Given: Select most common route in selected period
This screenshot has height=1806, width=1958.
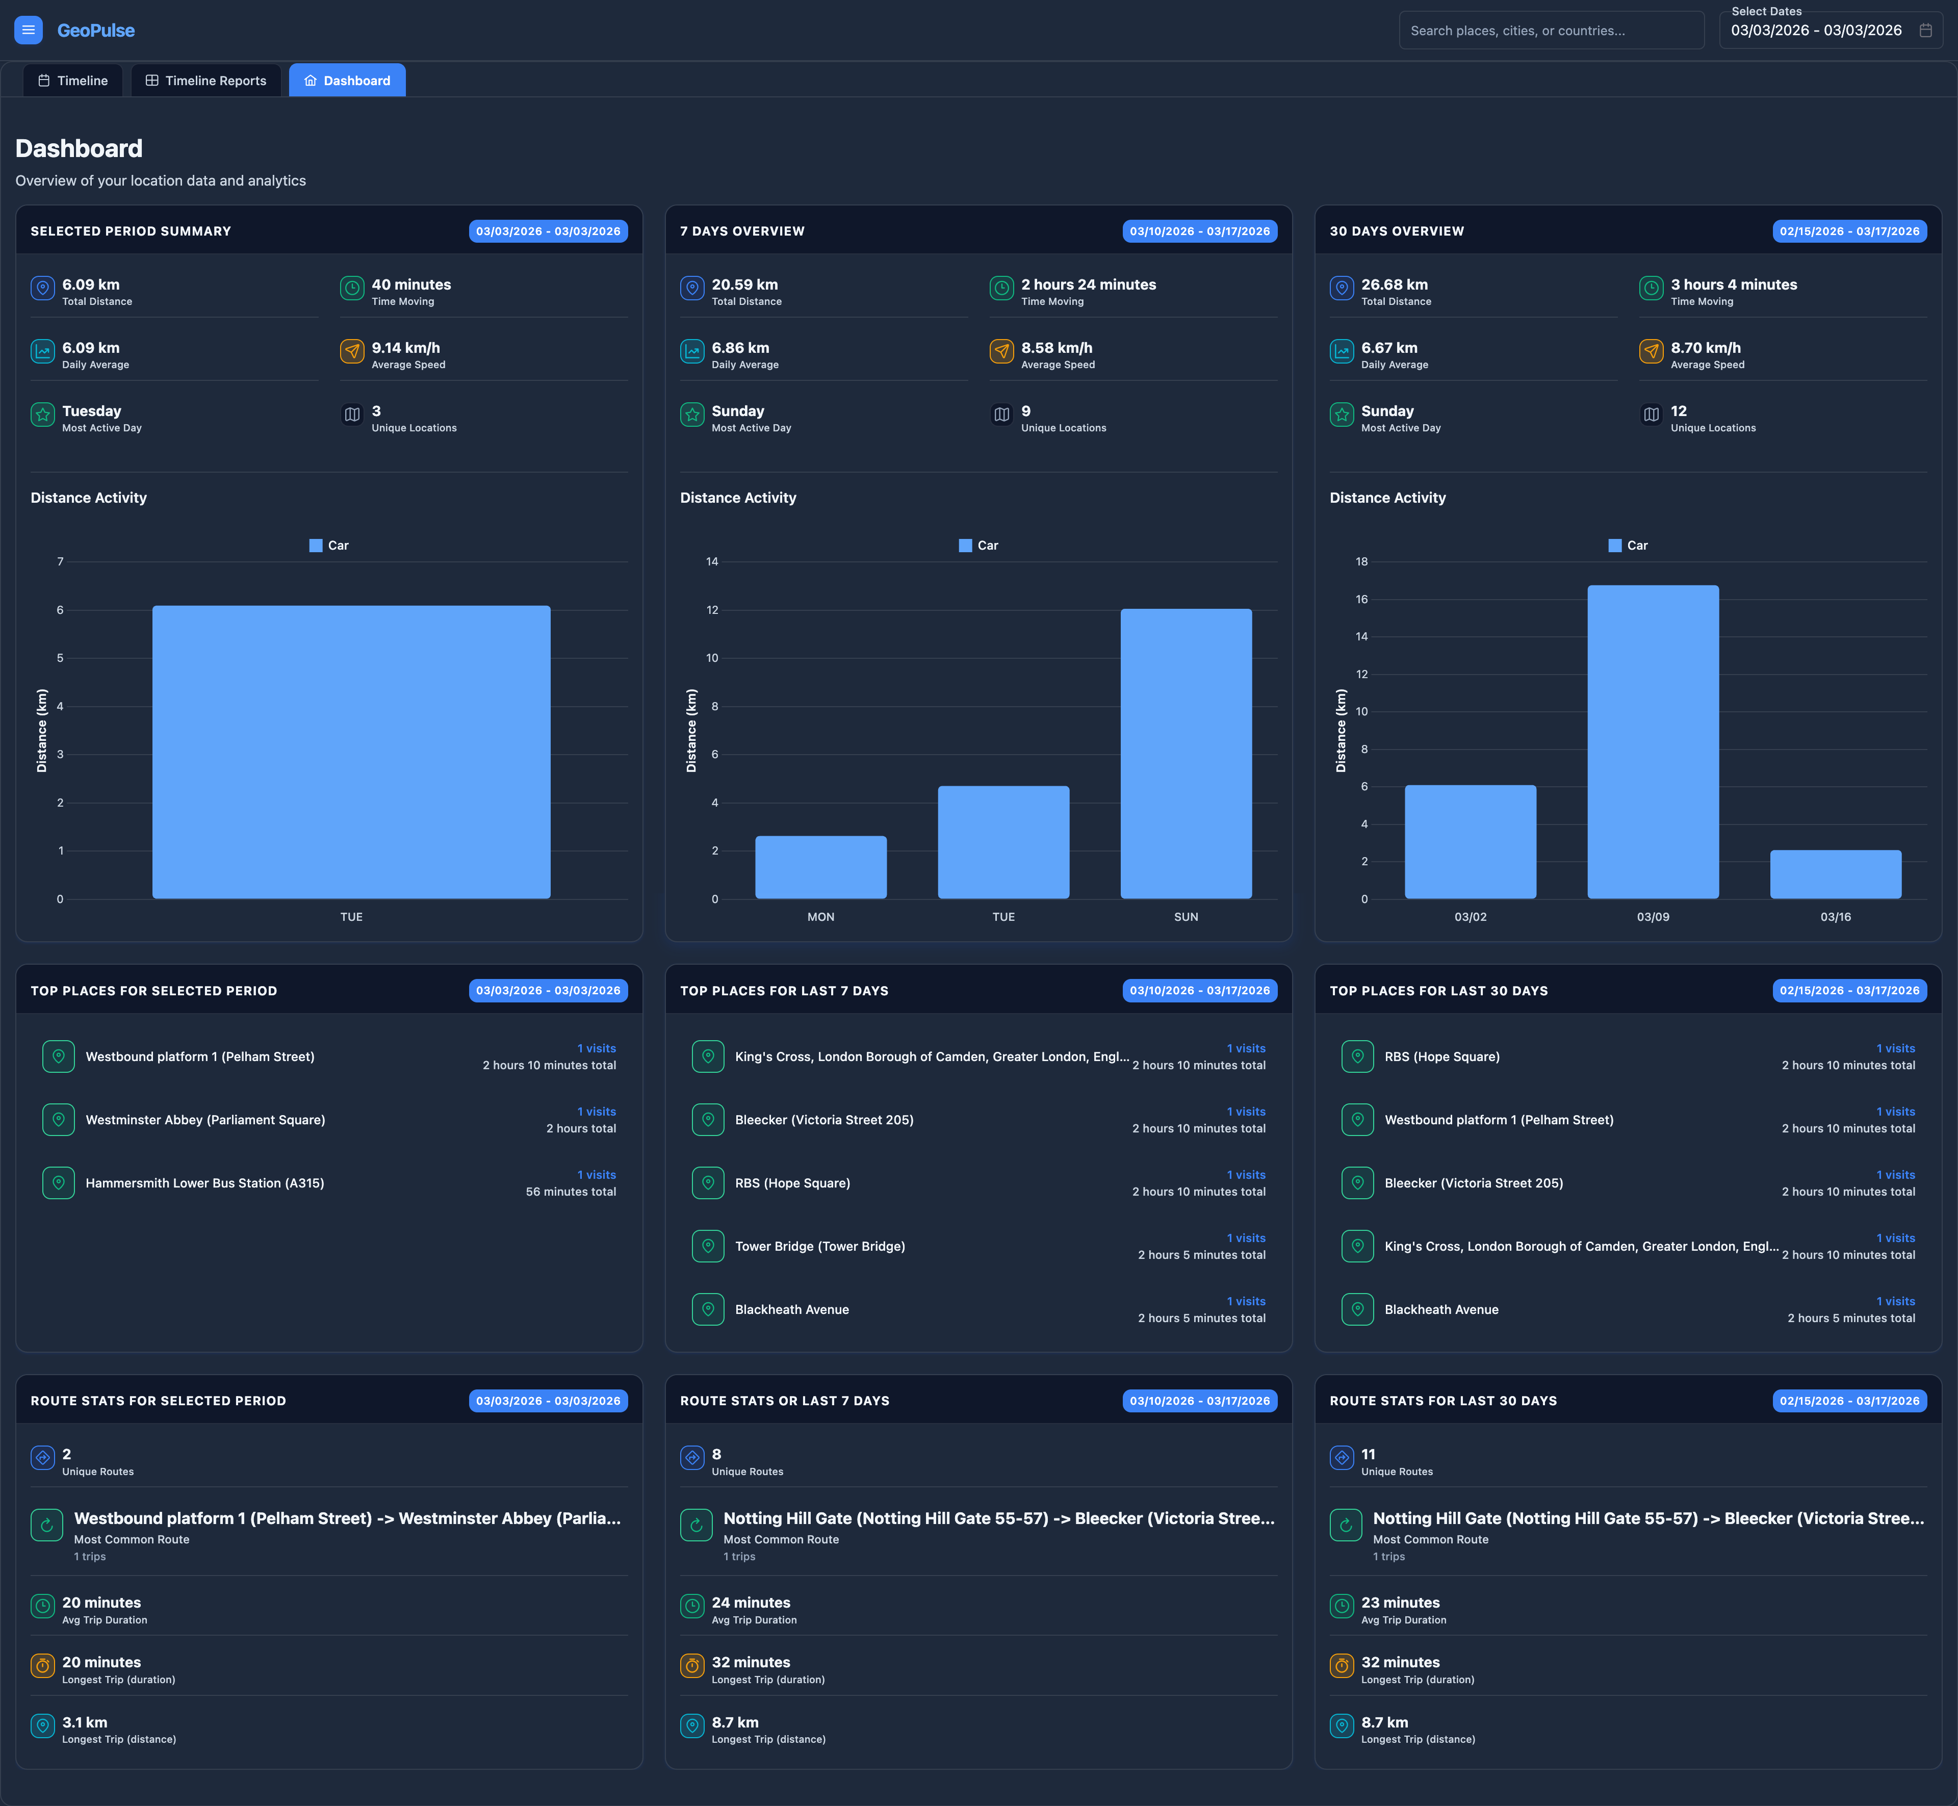Looking at the screenshot, I should 348,1518.
